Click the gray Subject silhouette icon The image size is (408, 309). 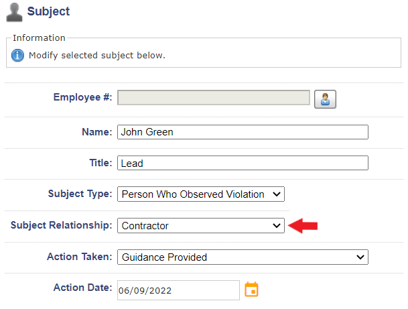(14, 12)
